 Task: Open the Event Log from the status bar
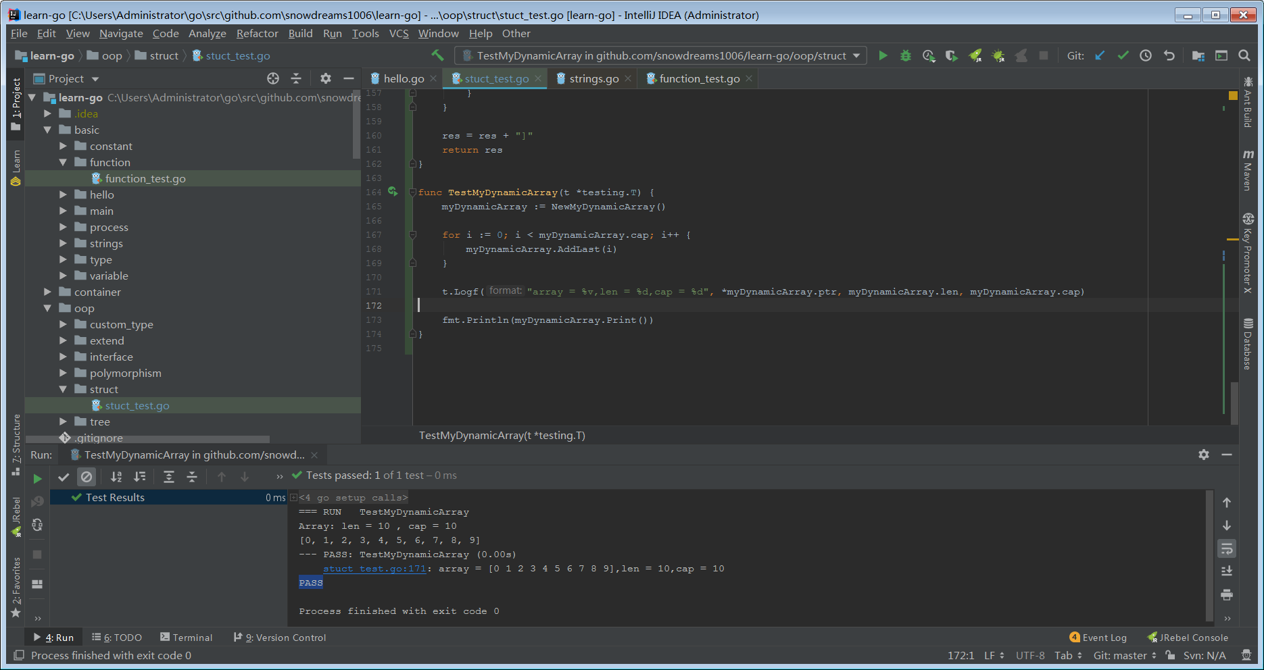click(1097, 637)
